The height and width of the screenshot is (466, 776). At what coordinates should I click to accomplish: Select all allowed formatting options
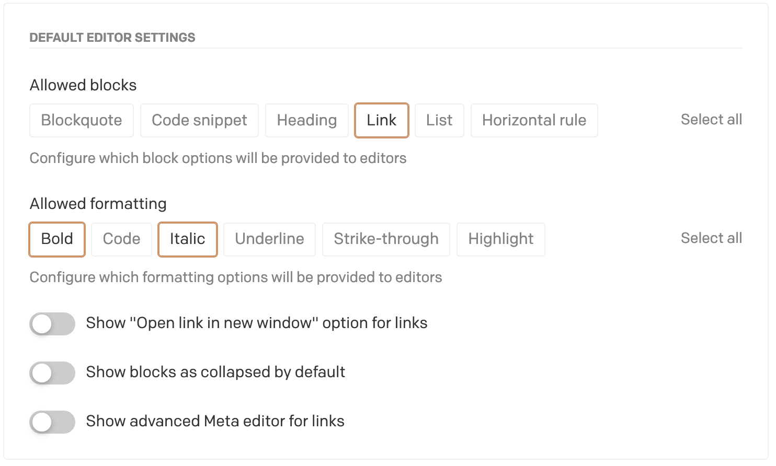(711, 238)
